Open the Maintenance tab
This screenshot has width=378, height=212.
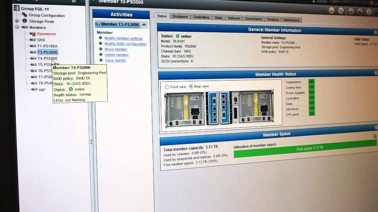291,20
